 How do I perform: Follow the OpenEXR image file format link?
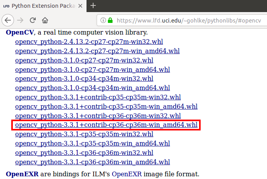[x=127, y=174]
